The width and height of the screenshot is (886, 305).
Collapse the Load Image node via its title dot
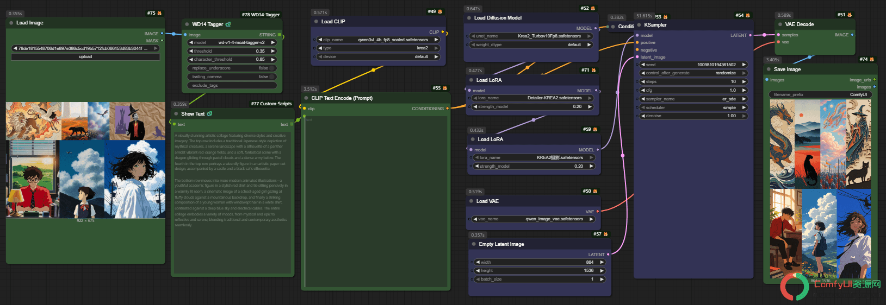11,23
